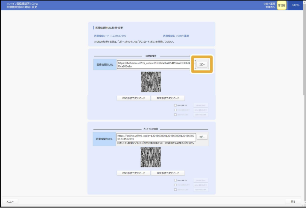Viewport: 306px width, 211px height.
Task: Check 'URLを変更する' box in 訪問診療等 section
Action: click(x=175, y=105)
